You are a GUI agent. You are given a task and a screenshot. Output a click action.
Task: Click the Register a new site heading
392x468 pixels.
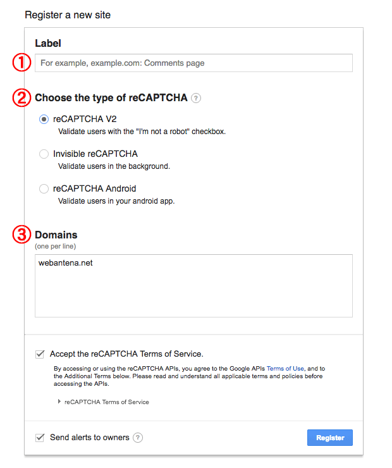(68, 15)
